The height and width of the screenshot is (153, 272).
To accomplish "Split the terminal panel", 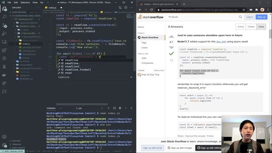I will (114, 108).
